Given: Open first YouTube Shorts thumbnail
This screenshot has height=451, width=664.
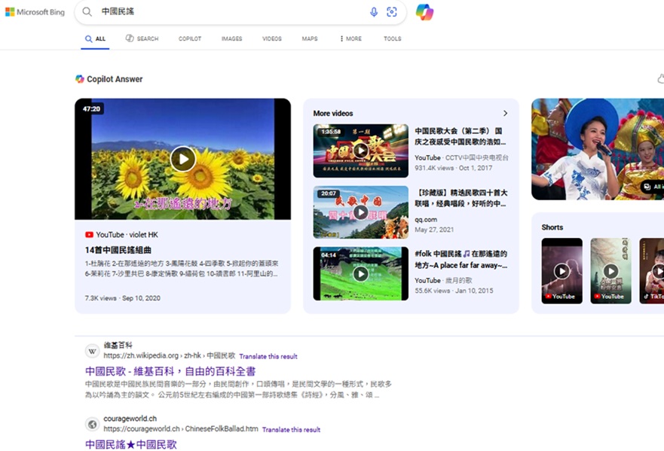Looking at the screenshot, I should (562, 271).
